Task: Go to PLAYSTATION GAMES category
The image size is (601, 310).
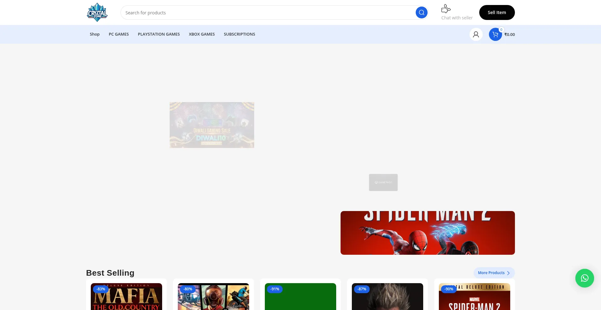Action: (159, 34)
